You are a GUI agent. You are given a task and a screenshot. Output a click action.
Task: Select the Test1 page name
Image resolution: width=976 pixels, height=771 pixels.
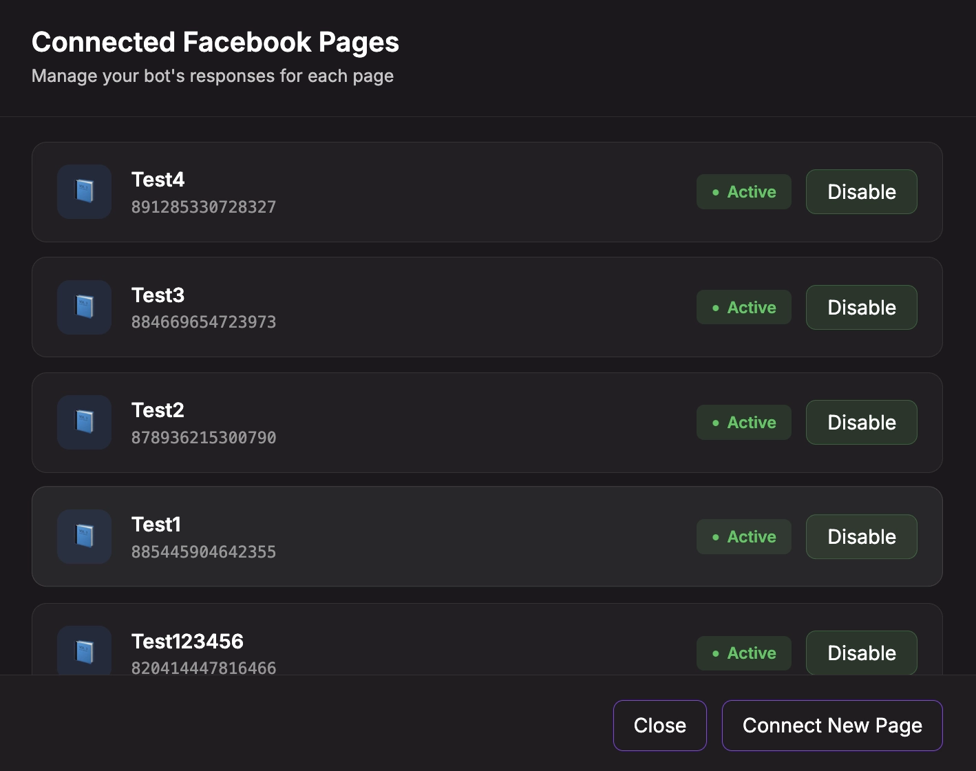[156, 525]
